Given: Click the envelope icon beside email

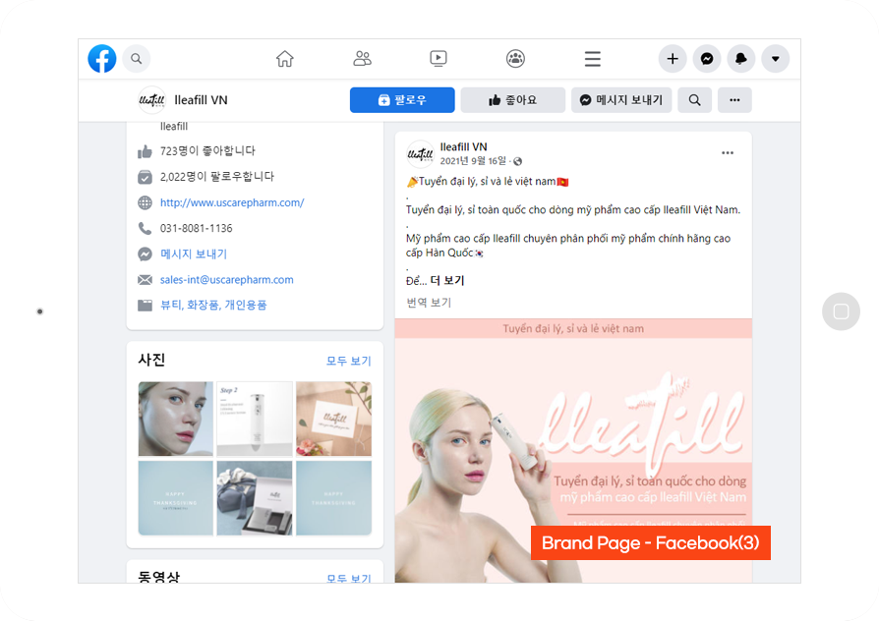Looking at the screenshot, I should tap(145, 280).
